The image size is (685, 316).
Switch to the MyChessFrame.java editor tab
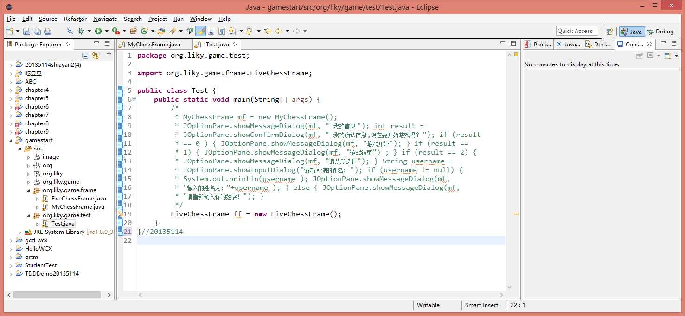pos(154,45)
